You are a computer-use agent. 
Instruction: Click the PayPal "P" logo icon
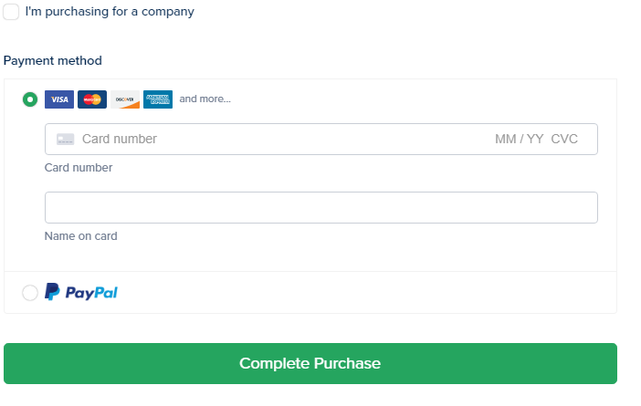pos(53,293)
